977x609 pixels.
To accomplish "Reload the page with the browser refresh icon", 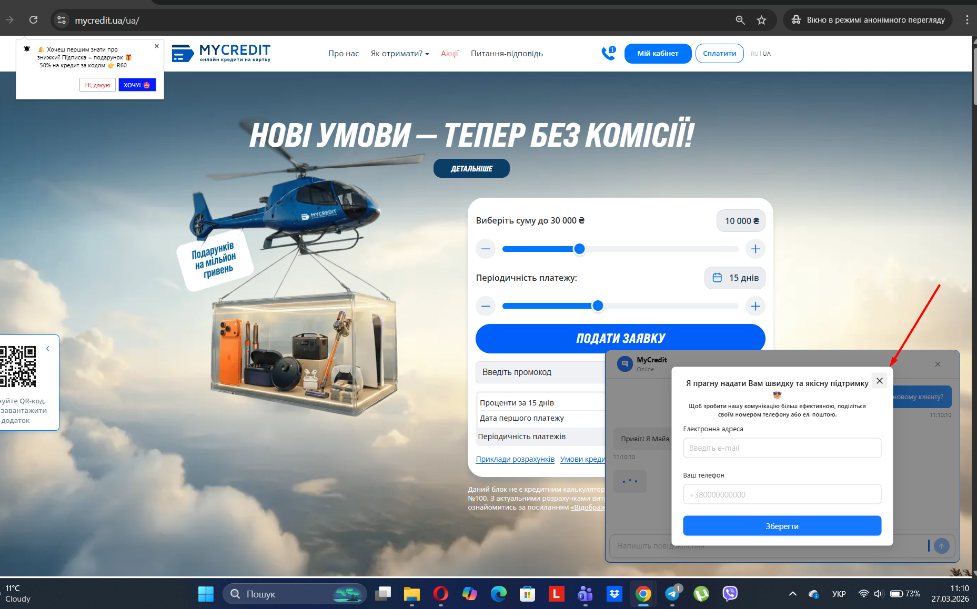I will 34,20.
